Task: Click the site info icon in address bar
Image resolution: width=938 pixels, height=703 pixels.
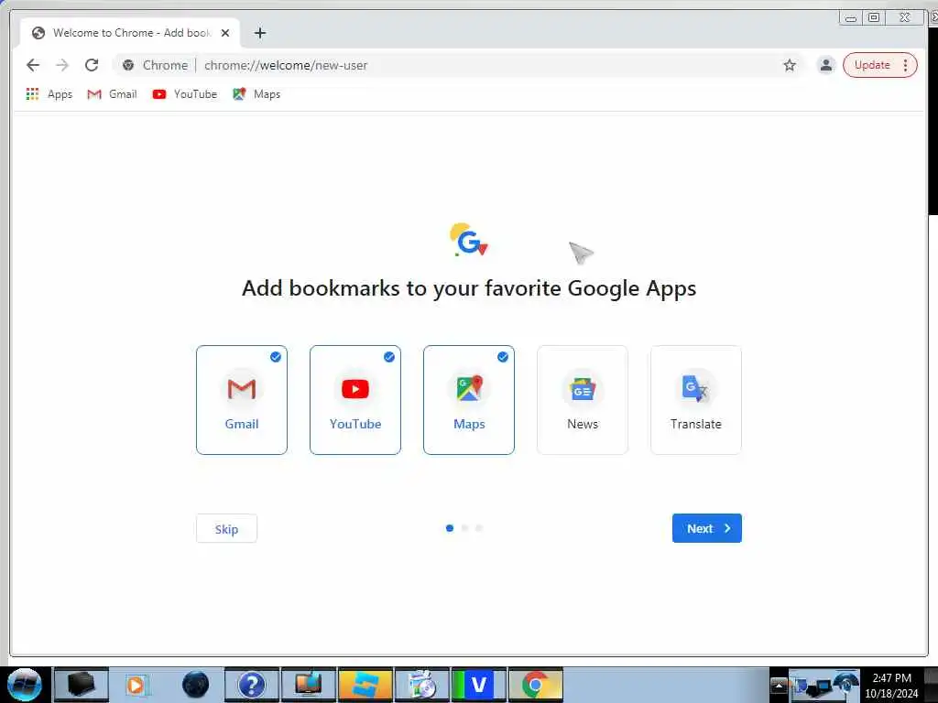Action: (128, 65)
